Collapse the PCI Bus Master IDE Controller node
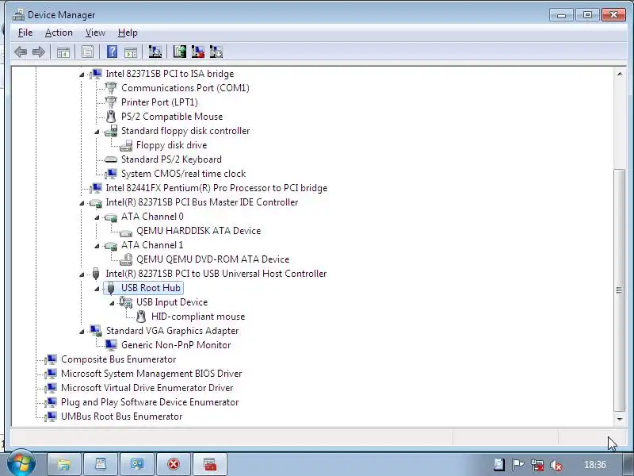 pyautogui.click(x=82, y=203)
